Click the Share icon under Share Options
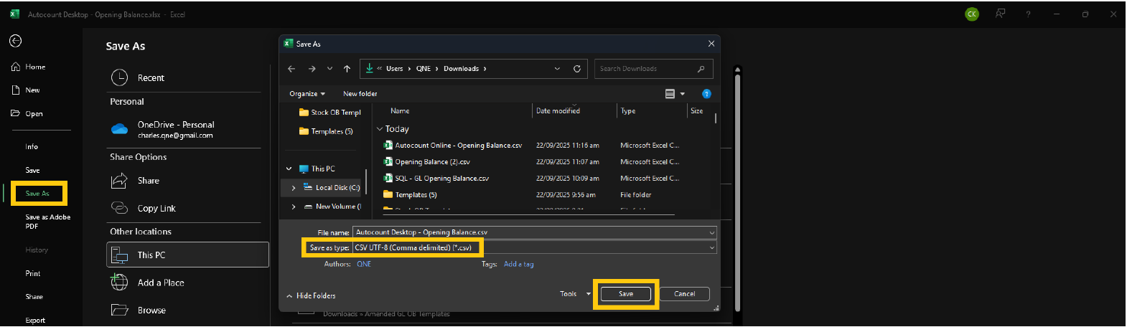This screenshot has width=1127, height=327. coord(119,181)
